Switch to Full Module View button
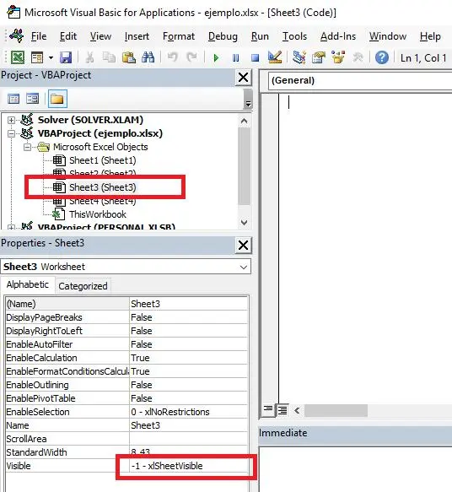 click(282, 410)
